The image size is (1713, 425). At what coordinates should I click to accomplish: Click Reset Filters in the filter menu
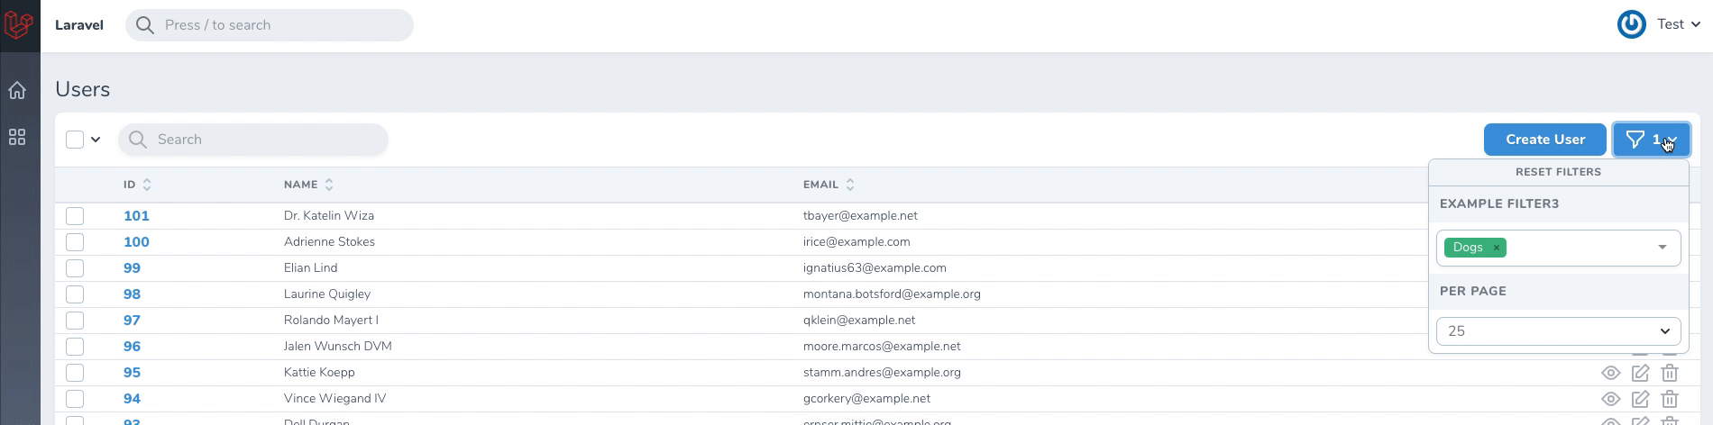(x=1558, y=172)
